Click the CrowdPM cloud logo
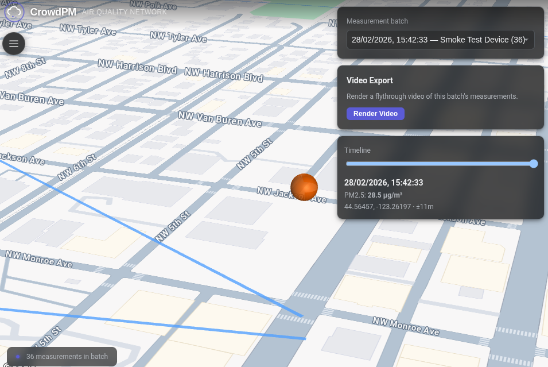 click(x=14, y=12)
